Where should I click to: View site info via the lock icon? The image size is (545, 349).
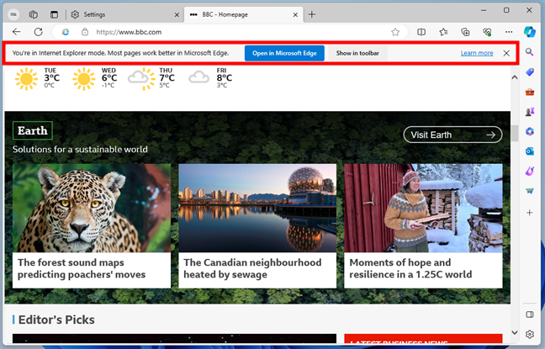(85, 32)
